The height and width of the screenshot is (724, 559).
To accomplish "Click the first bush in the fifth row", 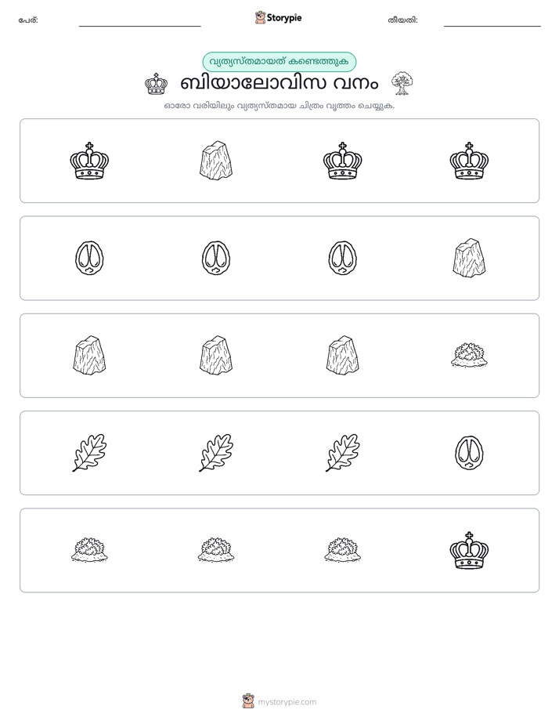I will 89,549.
